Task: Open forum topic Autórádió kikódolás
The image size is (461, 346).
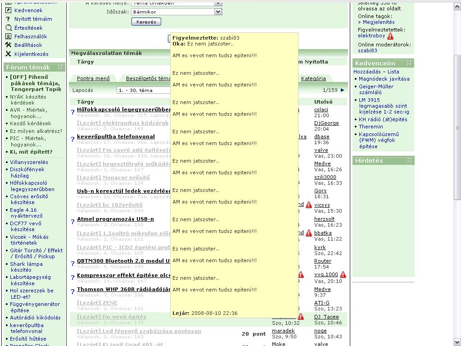Action: pos(35,318)
